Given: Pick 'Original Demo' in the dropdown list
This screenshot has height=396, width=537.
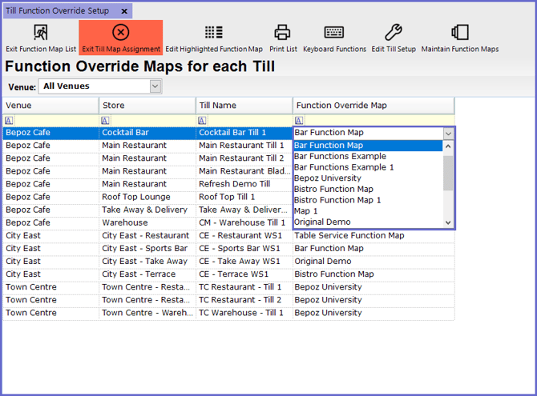Looking at the screenshot, I should click(x=322, y=222).
